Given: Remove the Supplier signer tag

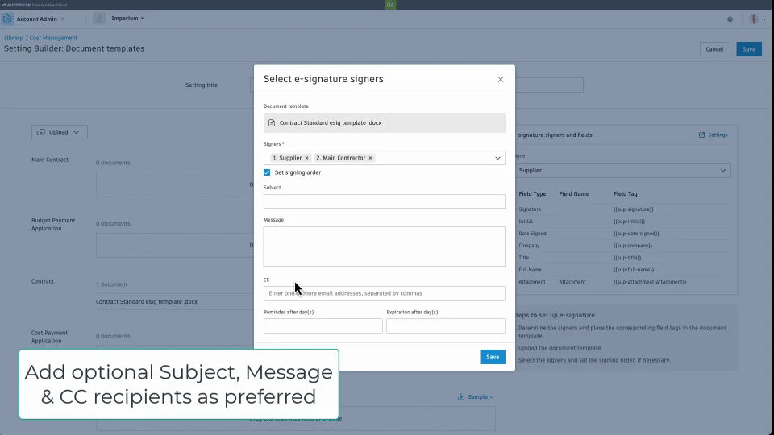Looking at the screenshot, I should (306, 158).
